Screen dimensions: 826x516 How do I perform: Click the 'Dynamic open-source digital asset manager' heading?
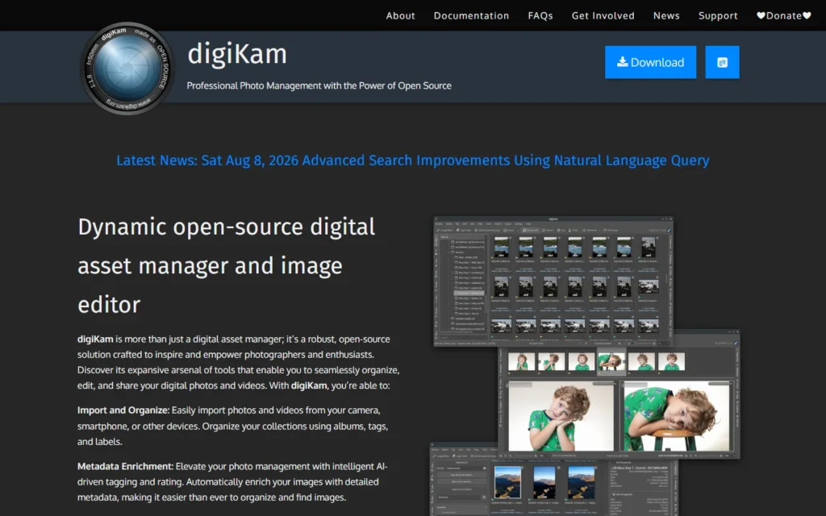pyautogui.click(x=227, y=265)
